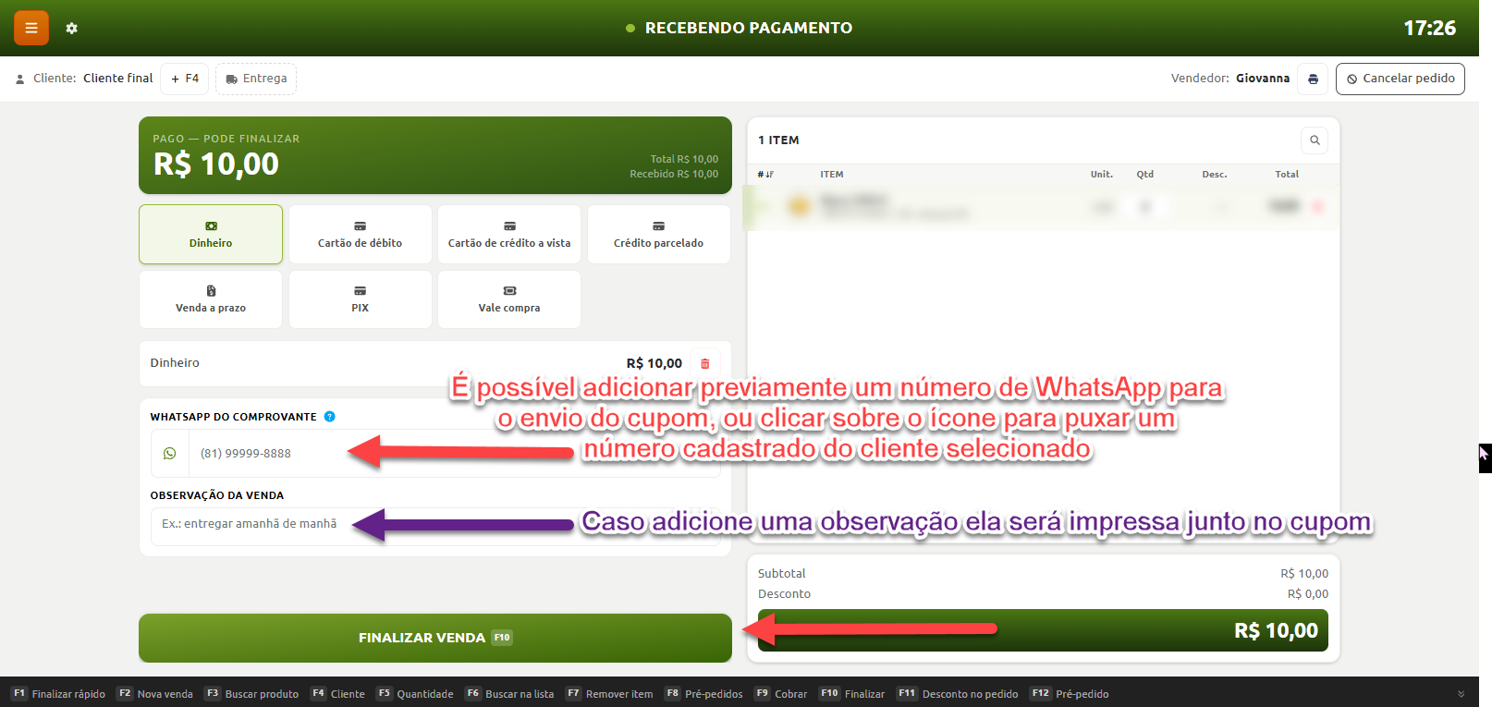Click the Cliente final customer name
The height and width of the screenshot is (707, 1492).
click(x=118, y=79)
